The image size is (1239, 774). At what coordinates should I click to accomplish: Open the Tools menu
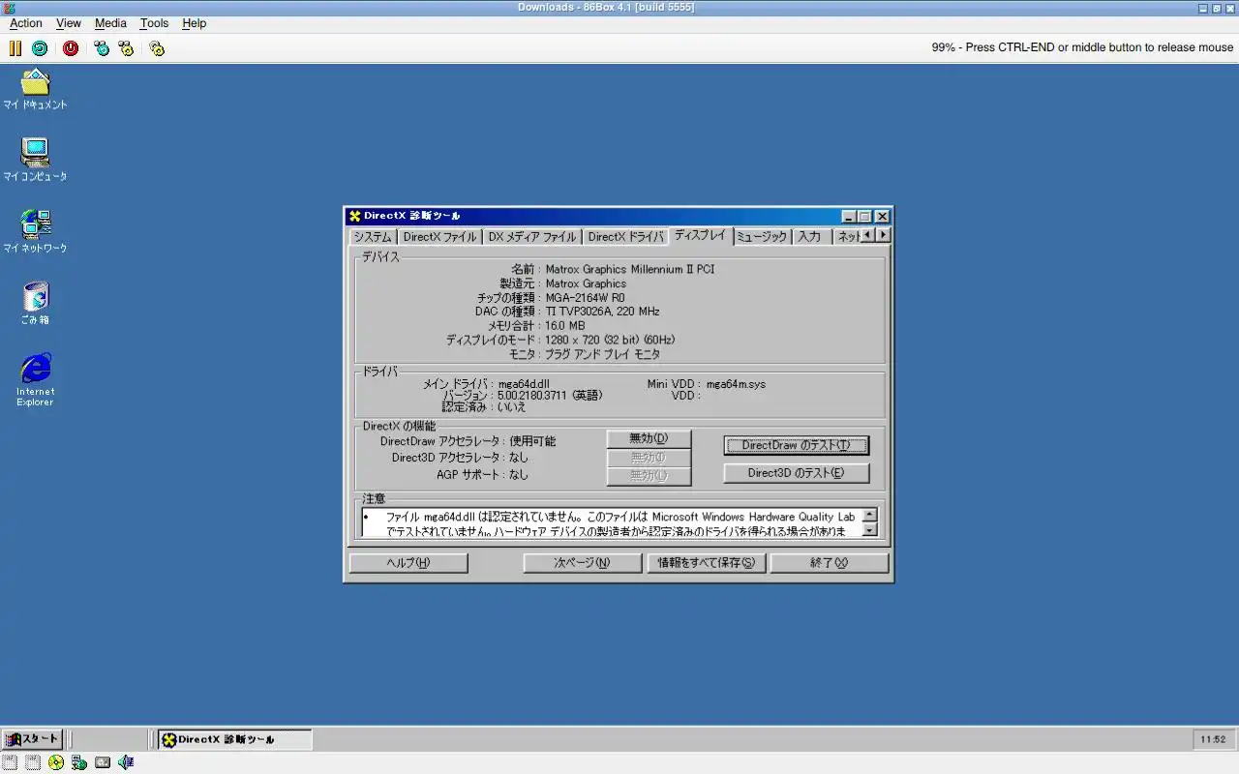pos(154,23)
